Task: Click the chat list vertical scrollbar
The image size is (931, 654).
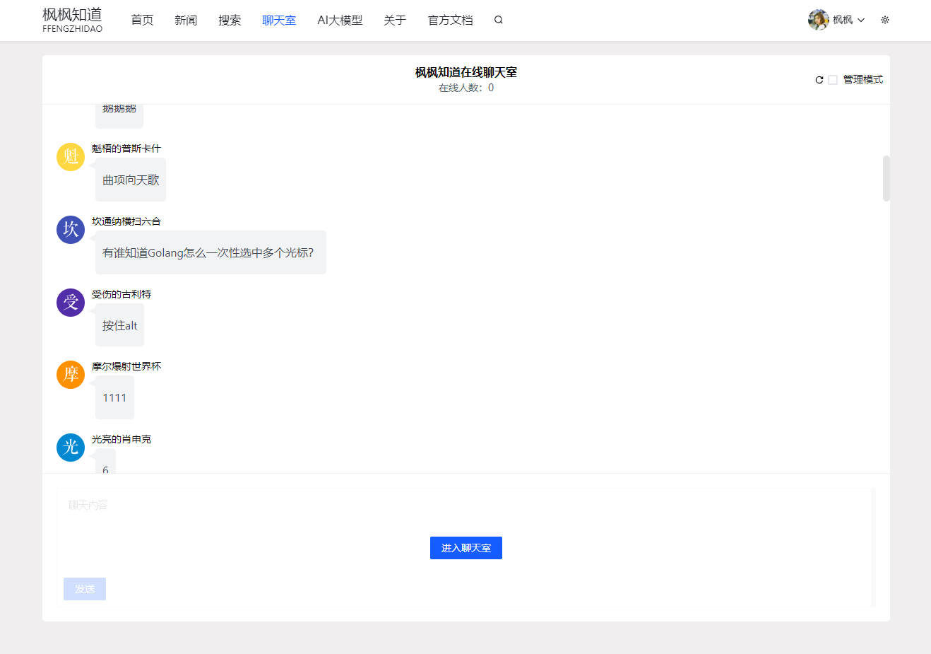Action: pyautogui.click(x=886, y=178)
